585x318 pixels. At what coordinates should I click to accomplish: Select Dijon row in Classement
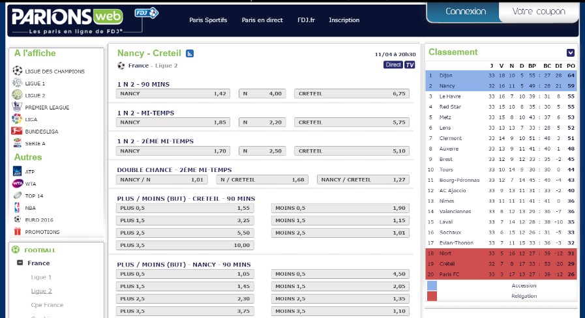pos(501,76)
